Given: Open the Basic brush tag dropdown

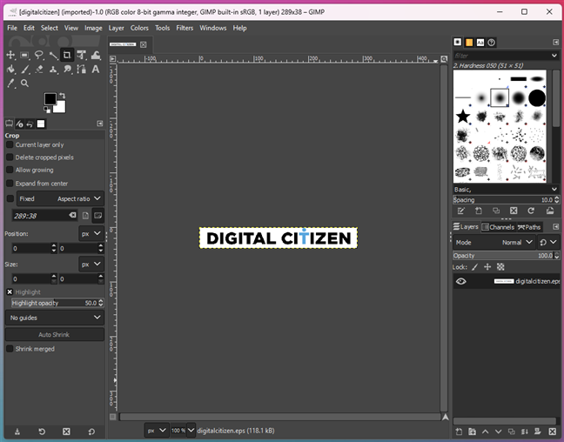Looking at the screenshot, I should 554,190.
